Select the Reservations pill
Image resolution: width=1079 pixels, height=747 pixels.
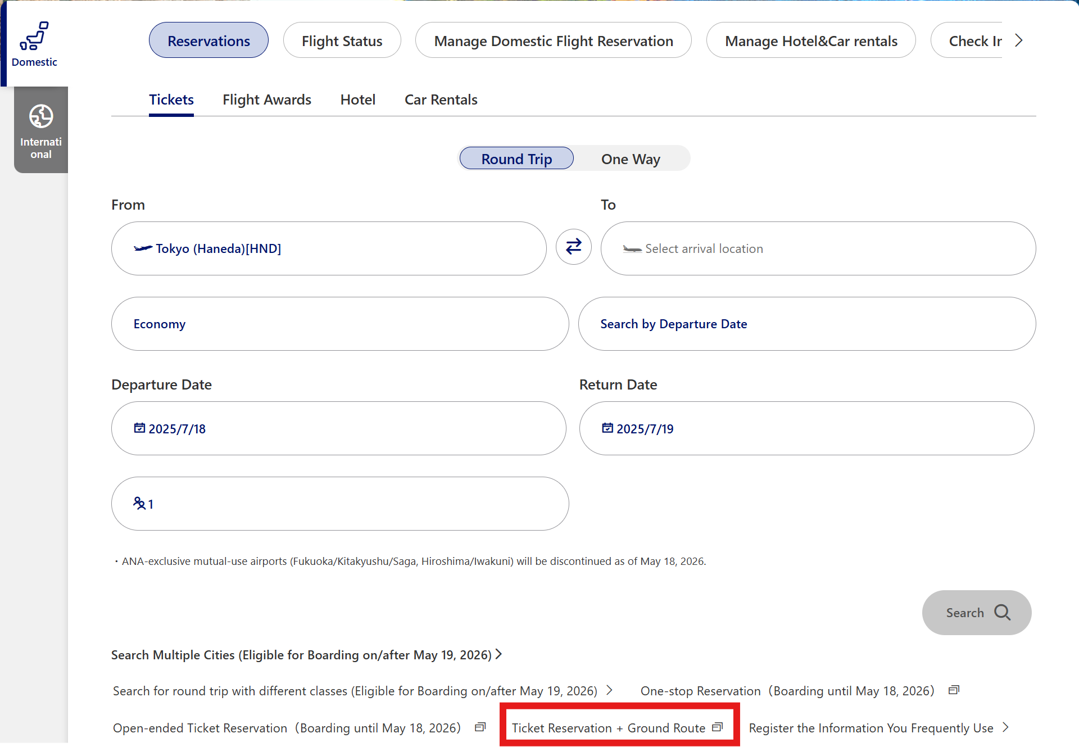[x=208, y=40]
